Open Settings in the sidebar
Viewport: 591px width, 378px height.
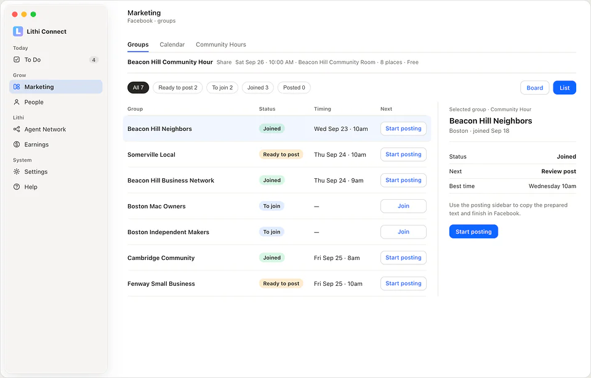tap(56, 171)
